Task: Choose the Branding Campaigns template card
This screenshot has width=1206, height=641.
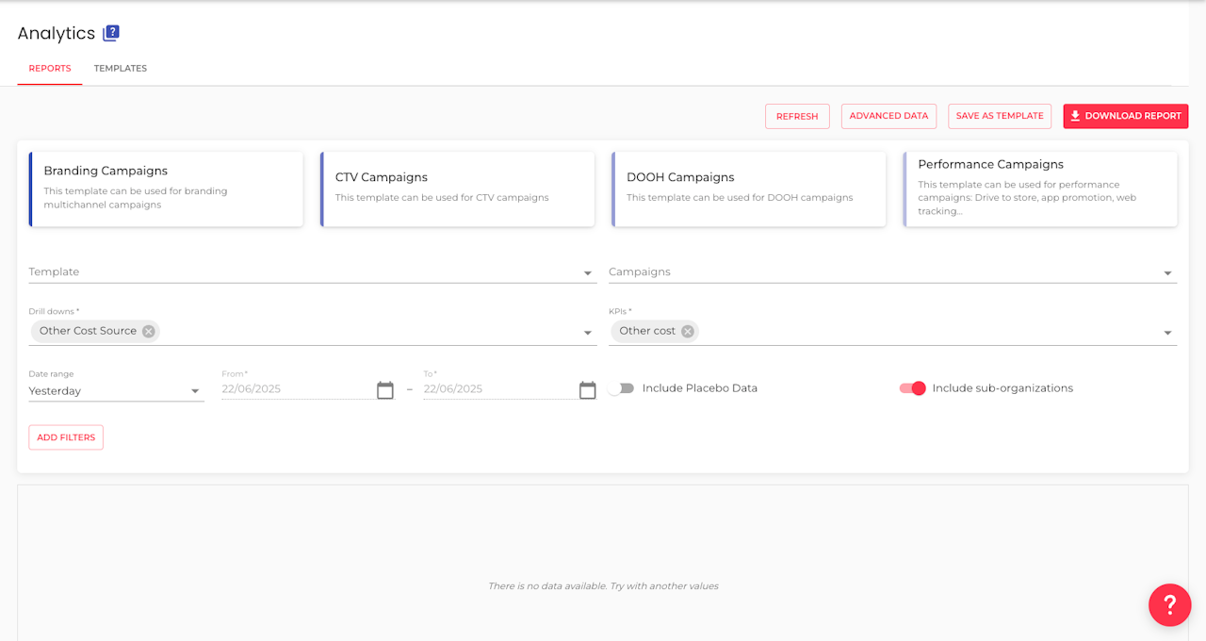Action: coord(167,189)
